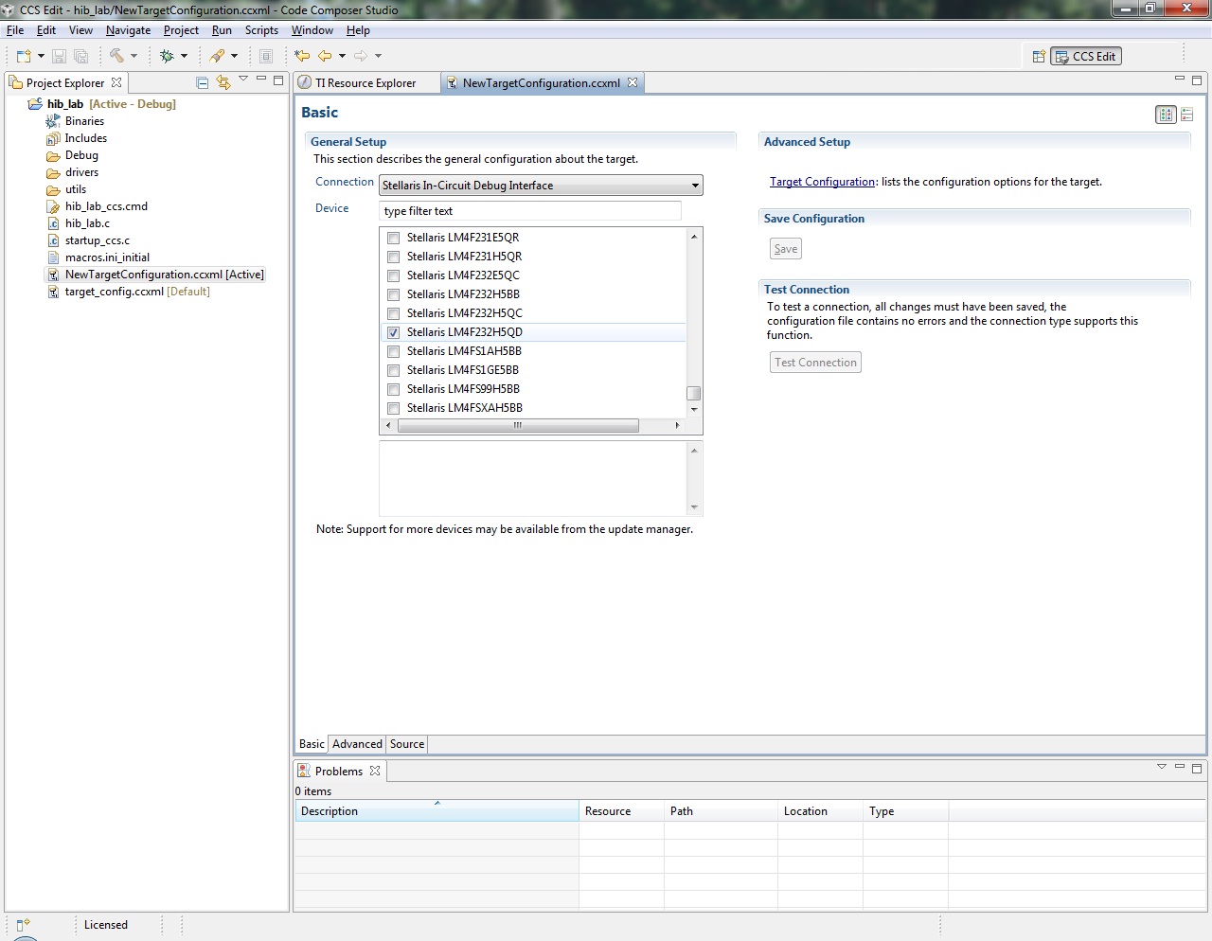Check the Stellaris LM4F232H5QC checkbox

click(394, 313)
